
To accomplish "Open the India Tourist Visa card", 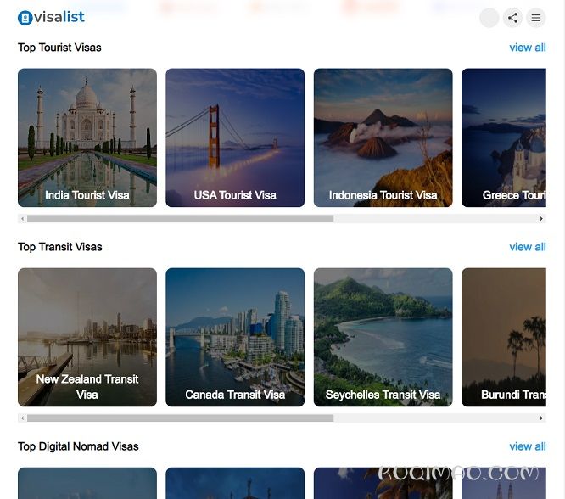I will click(87, 137).
